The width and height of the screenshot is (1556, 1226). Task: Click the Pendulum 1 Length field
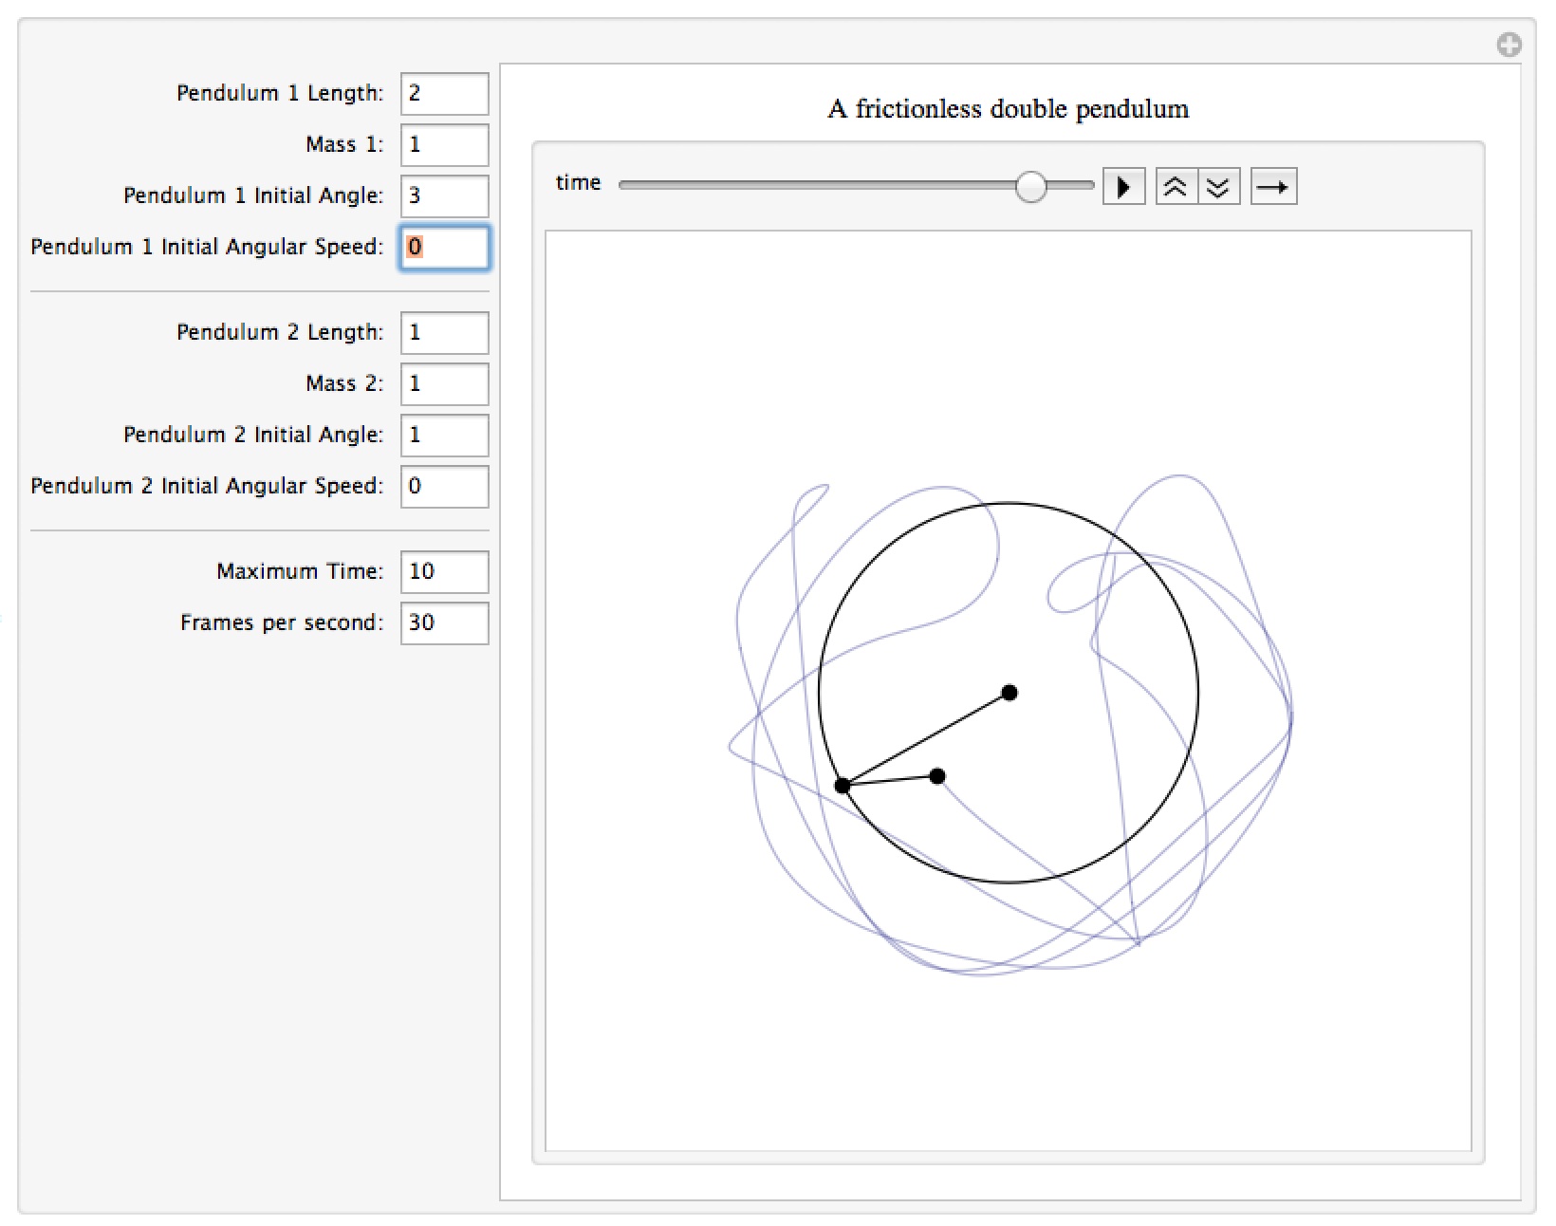tap(444, 94)
